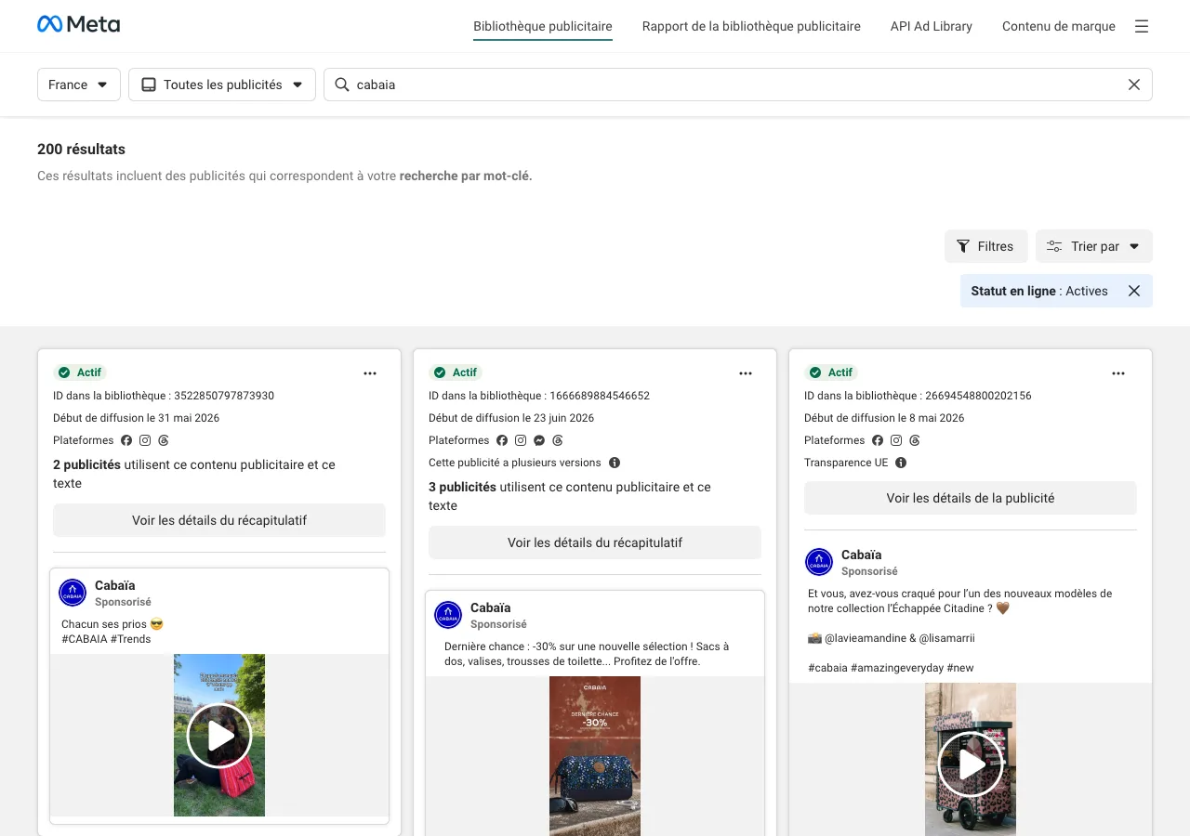
Task: Click Voir les détails du récapitulatif, 3 publicités
Action: coord(595,542)
